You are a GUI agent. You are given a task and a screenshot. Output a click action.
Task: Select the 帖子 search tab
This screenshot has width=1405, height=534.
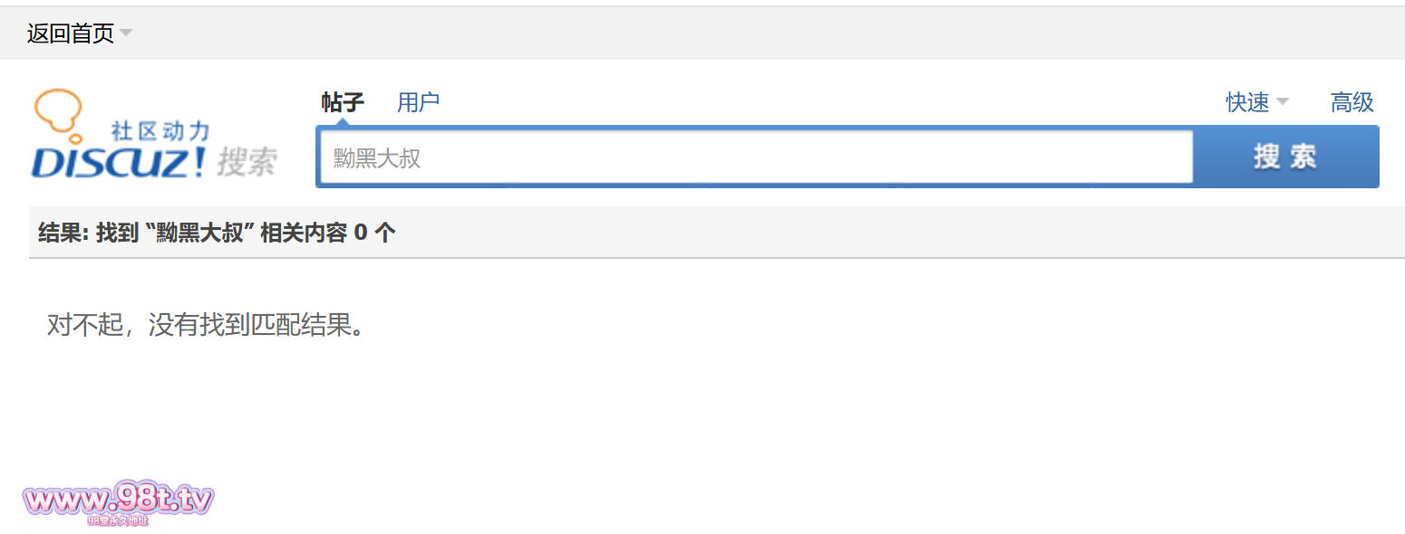point(343,102)
